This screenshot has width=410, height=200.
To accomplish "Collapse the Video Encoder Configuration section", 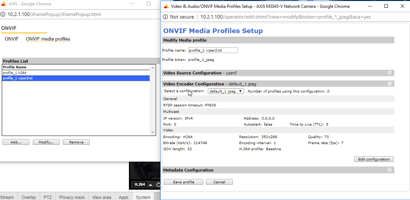I will [389, 84].
